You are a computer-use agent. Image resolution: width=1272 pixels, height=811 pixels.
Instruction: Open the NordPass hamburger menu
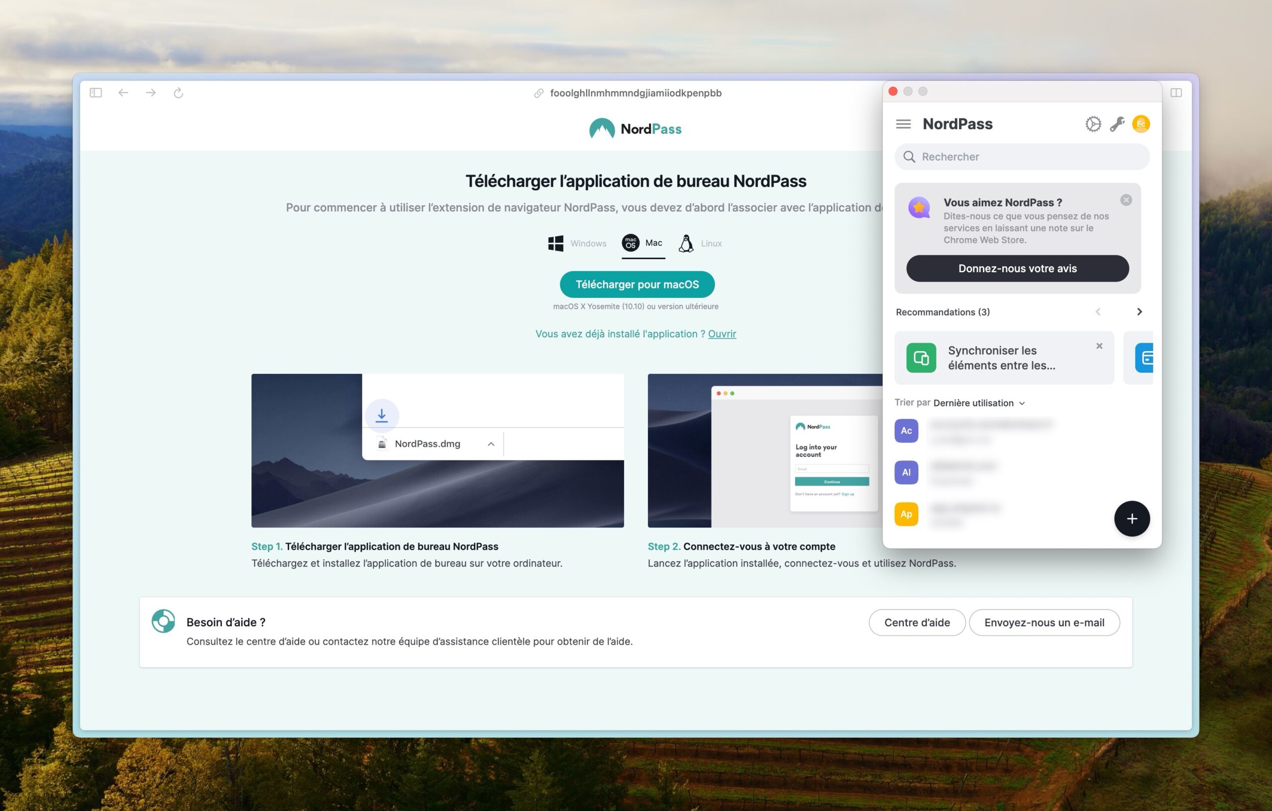click(x=903, y=124)
